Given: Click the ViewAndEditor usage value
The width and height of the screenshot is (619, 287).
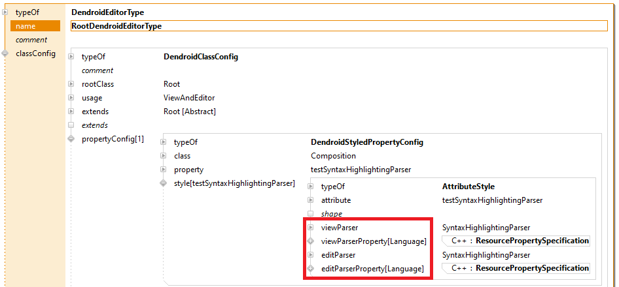Looking at the screenshot, I should pyautogui.click(x=189, y=98).
